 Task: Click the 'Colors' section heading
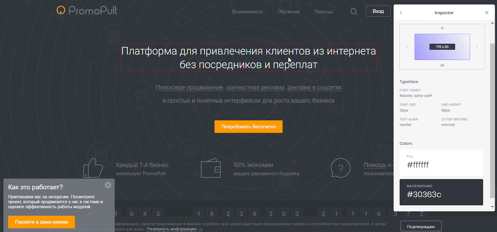pos(406,143)
